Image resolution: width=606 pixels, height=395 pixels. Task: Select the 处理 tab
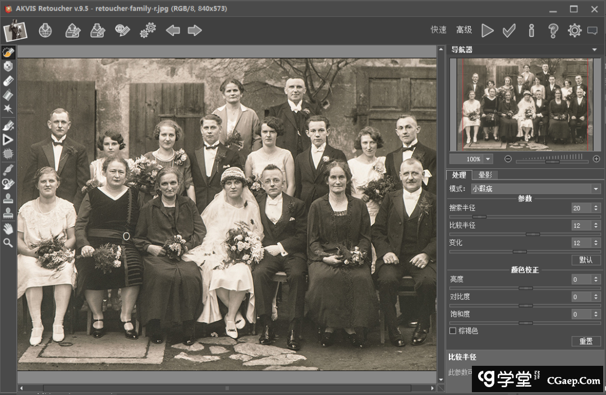point(459,175)
